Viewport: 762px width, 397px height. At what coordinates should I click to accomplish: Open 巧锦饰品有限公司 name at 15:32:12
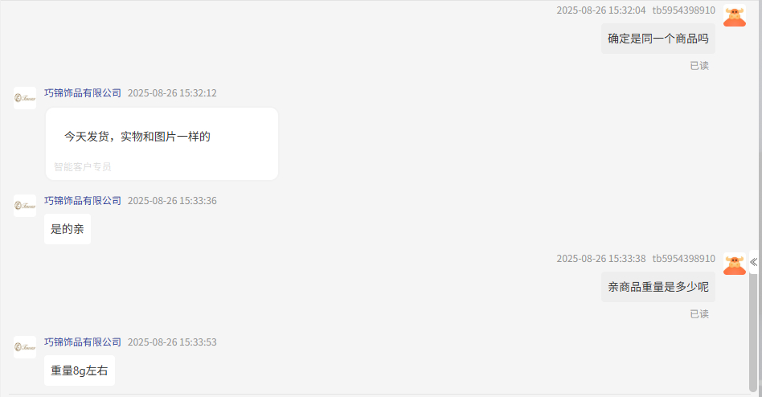[83, 92]
